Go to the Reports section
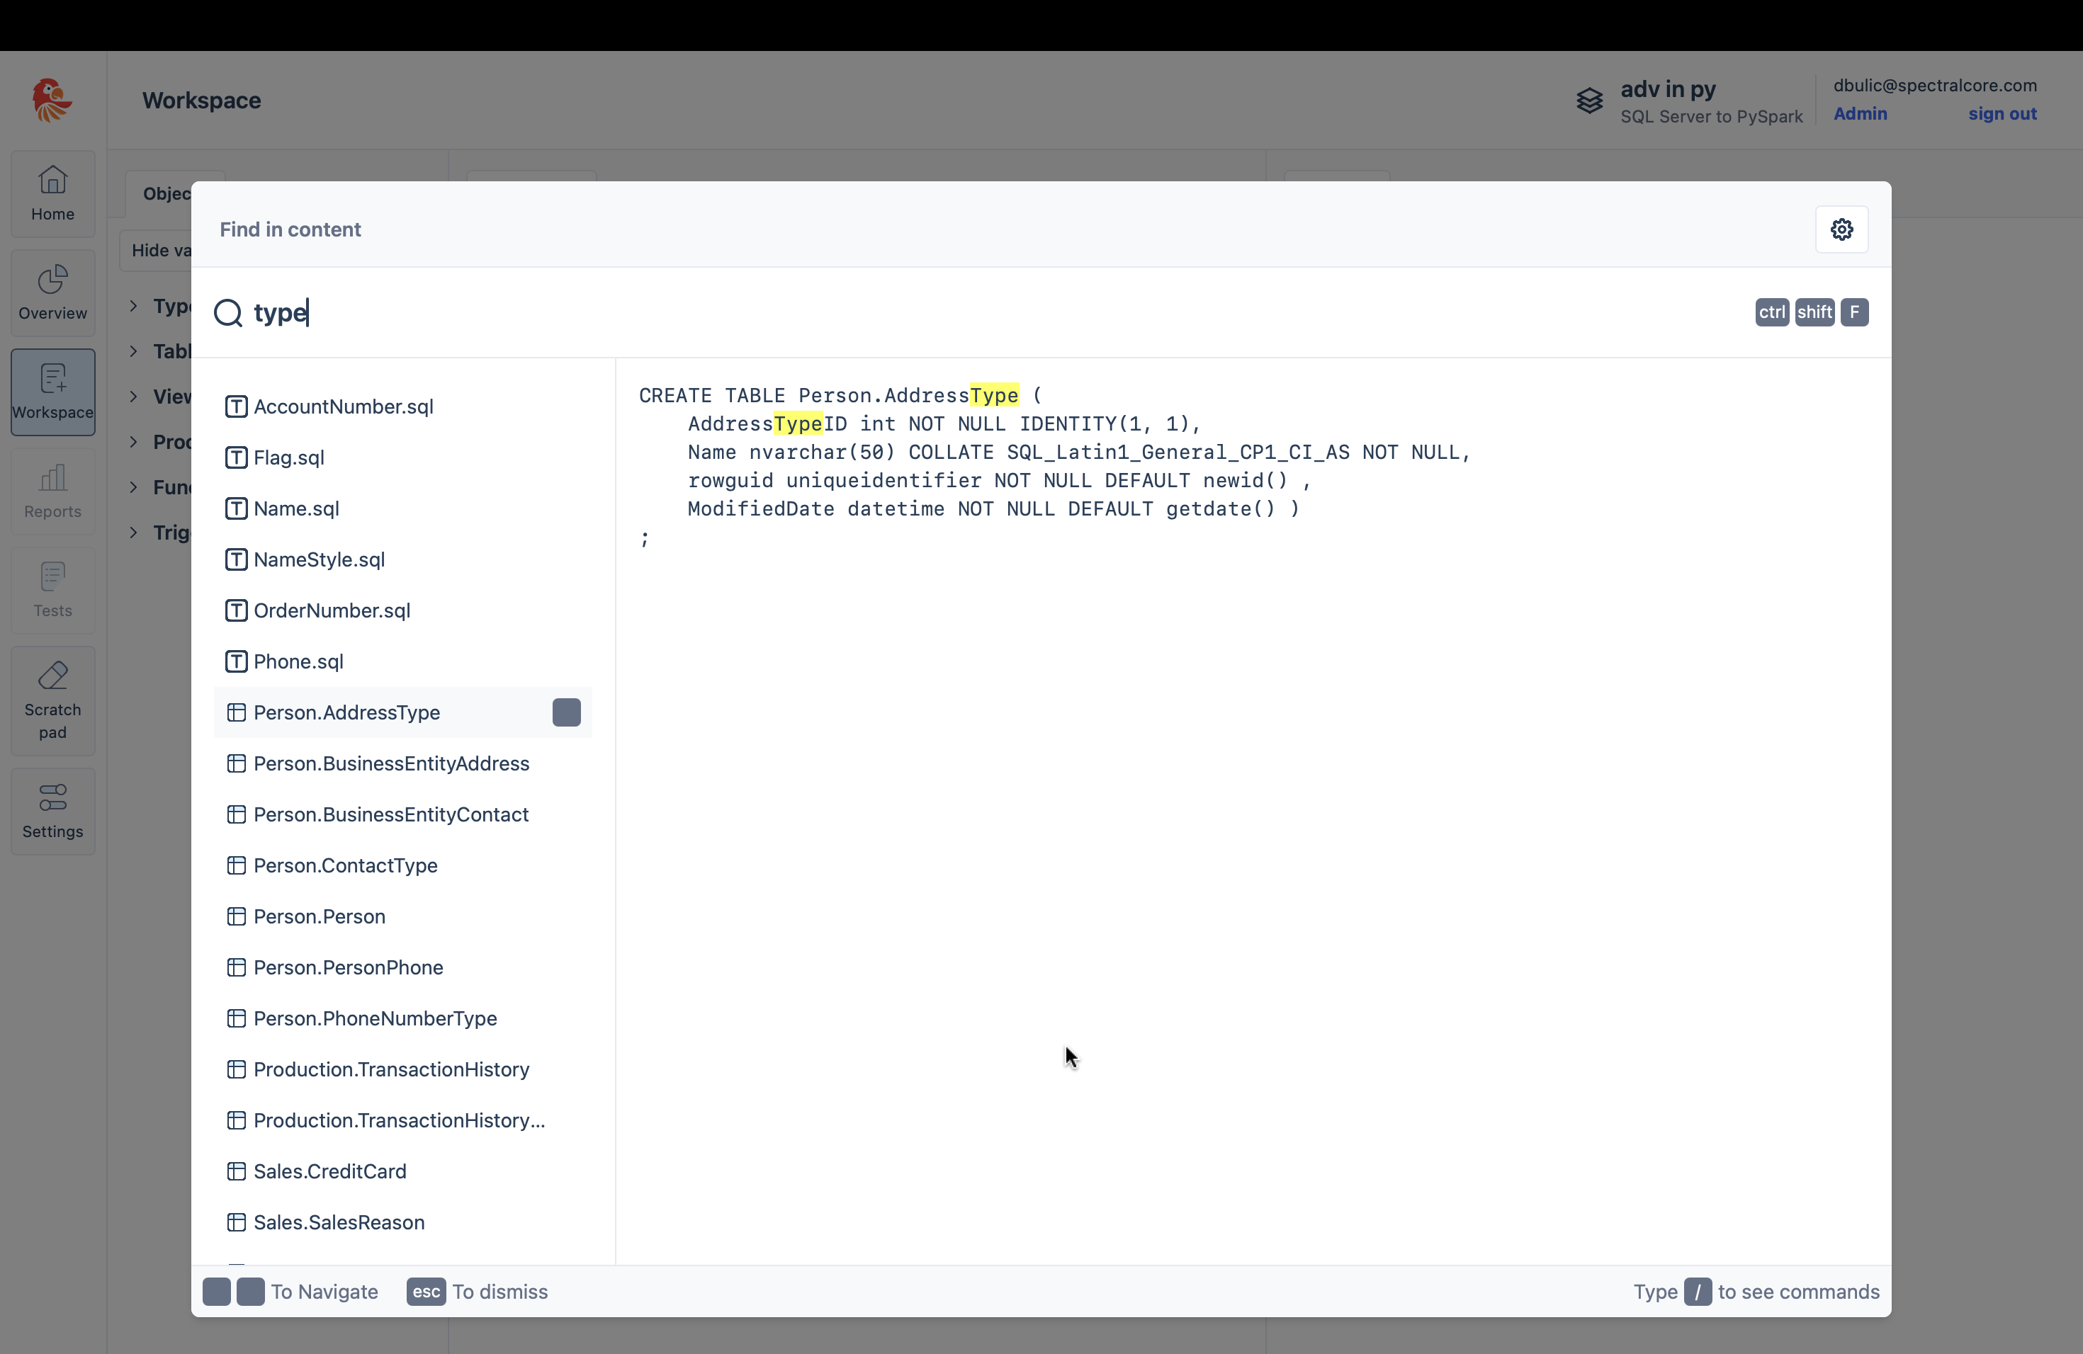 (x=52, y=491)
